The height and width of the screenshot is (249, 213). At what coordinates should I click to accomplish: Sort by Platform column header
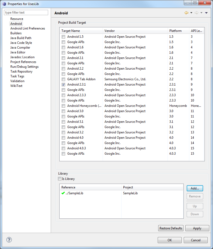tap(178, 31)
